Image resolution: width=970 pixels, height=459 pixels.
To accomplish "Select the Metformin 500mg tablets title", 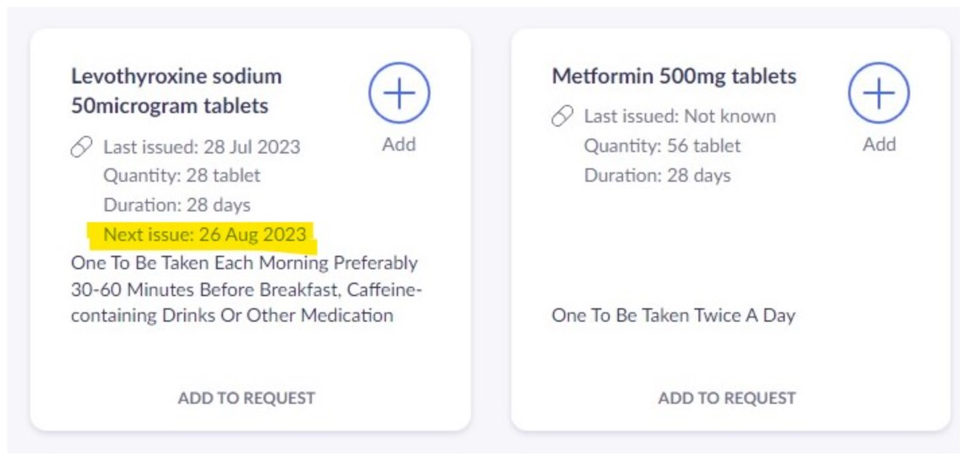I will click(674, 76).
